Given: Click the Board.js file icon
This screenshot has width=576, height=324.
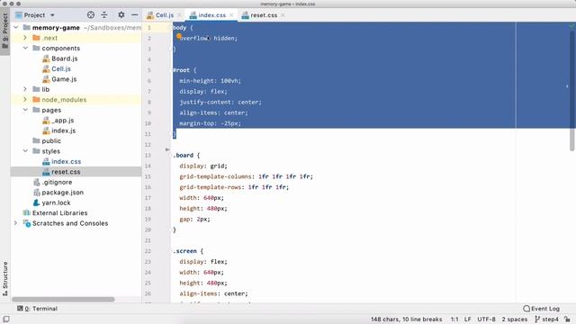Looking at the screenshot, I should 46,58.
